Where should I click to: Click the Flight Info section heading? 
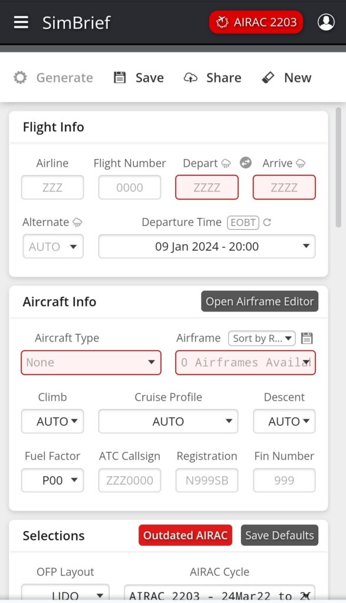tap(54, 127)
